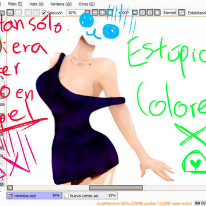
Task: Click the rotation angle +000° field
Action: [x=123, y=13]
